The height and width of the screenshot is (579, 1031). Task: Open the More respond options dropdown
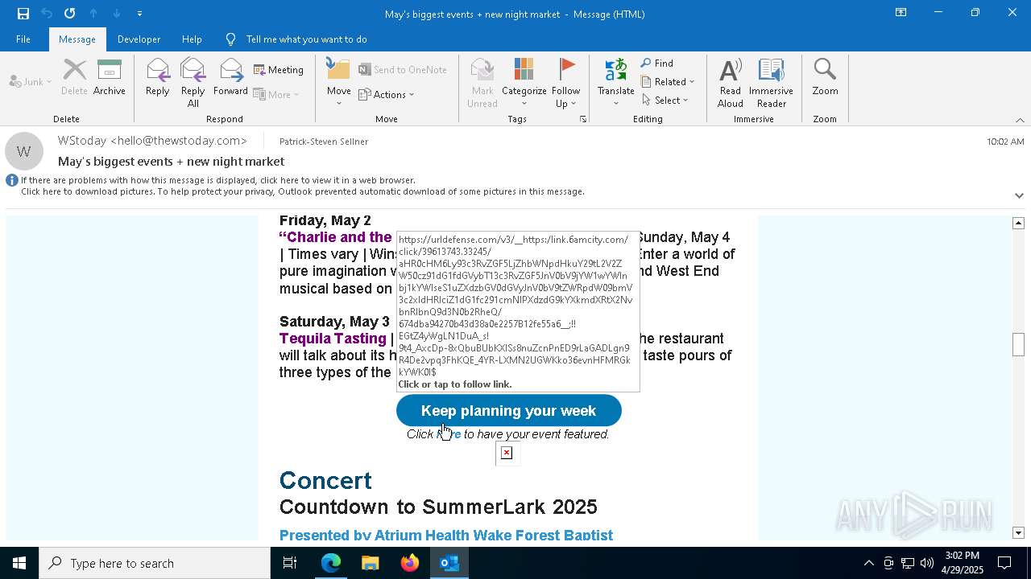[276, 94]
